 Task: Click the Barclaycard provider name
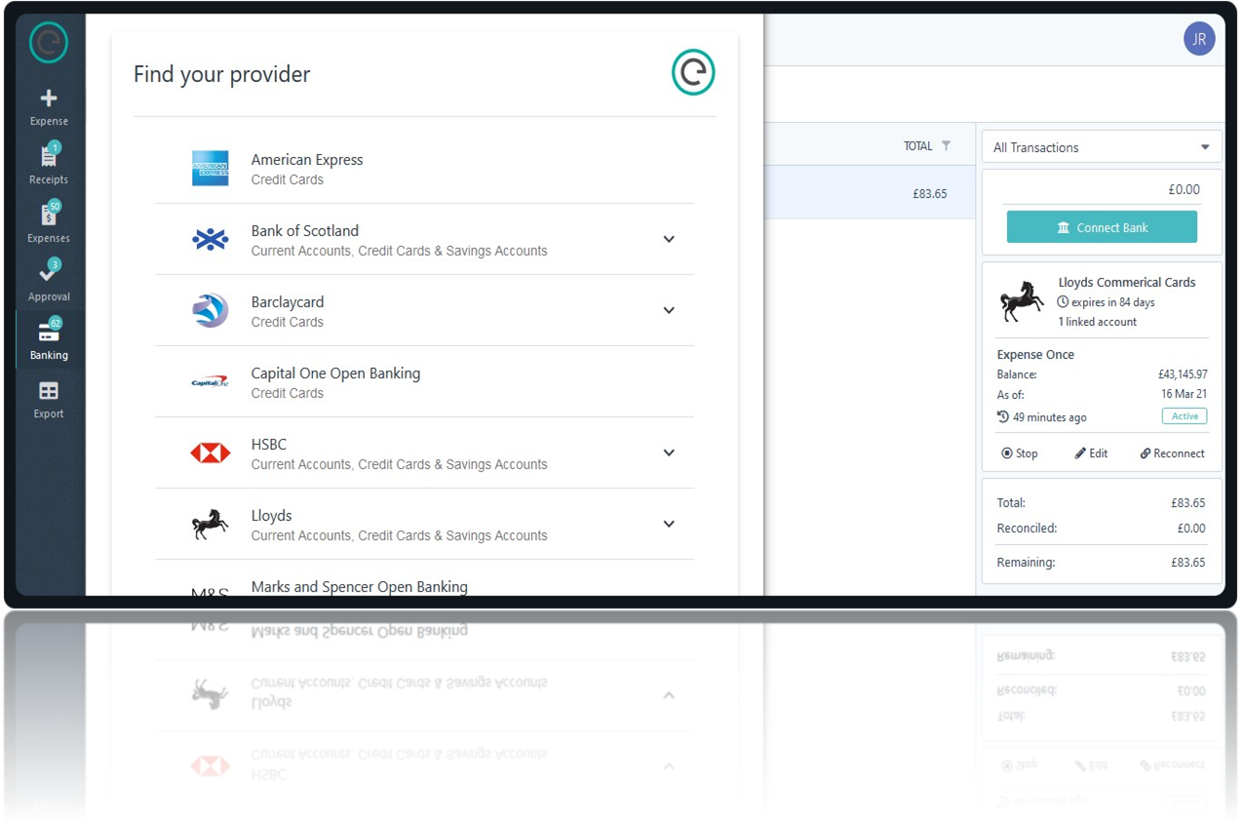pyautogui.click(x=288, y=302)
